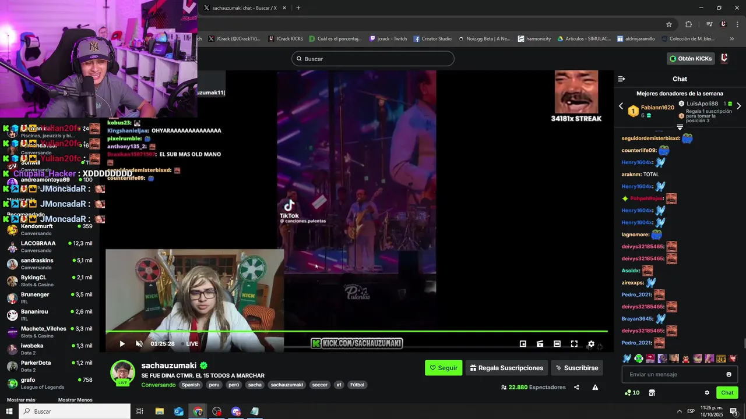Open the chat shop icon

click(652, 393)
